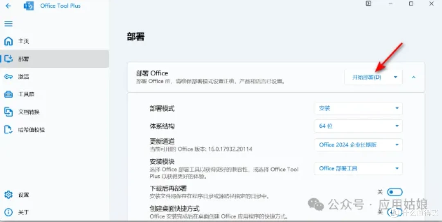
Task: Click the key icon beside 激活
Action: click(x=9, y=76)
